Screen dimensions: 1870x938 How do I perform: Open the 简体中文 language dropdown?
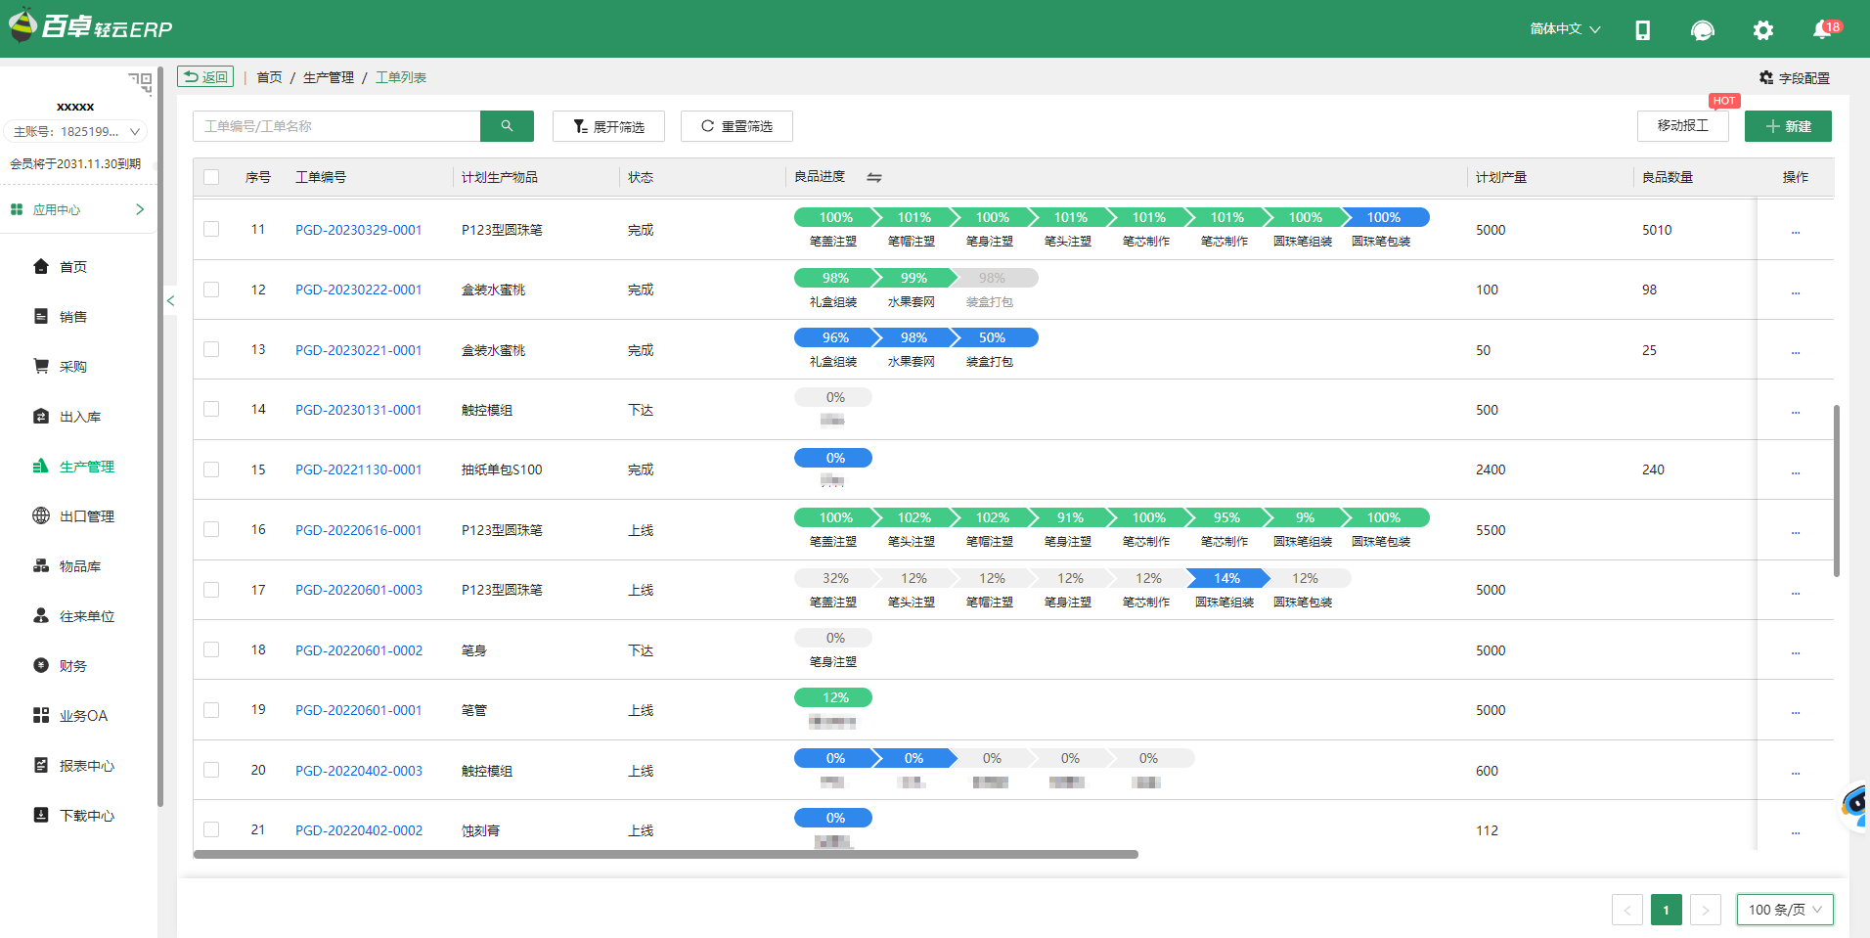click(x=1565, y=29)
